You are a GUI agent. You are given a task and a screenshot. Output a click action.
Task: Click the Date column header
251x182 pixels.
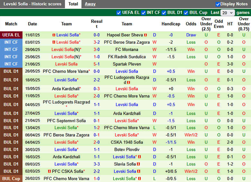pyautogui.click(x=33, y=24)
